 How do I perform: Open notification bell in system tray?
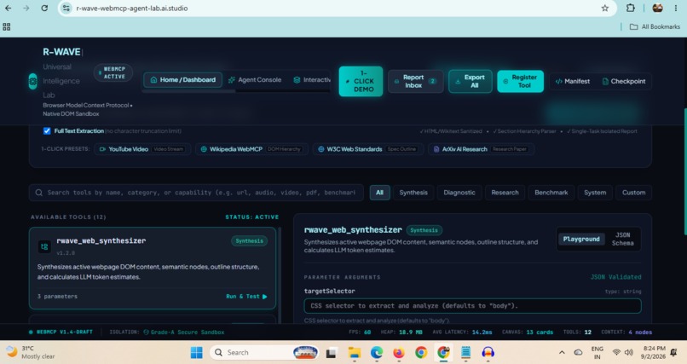[675, 352]
